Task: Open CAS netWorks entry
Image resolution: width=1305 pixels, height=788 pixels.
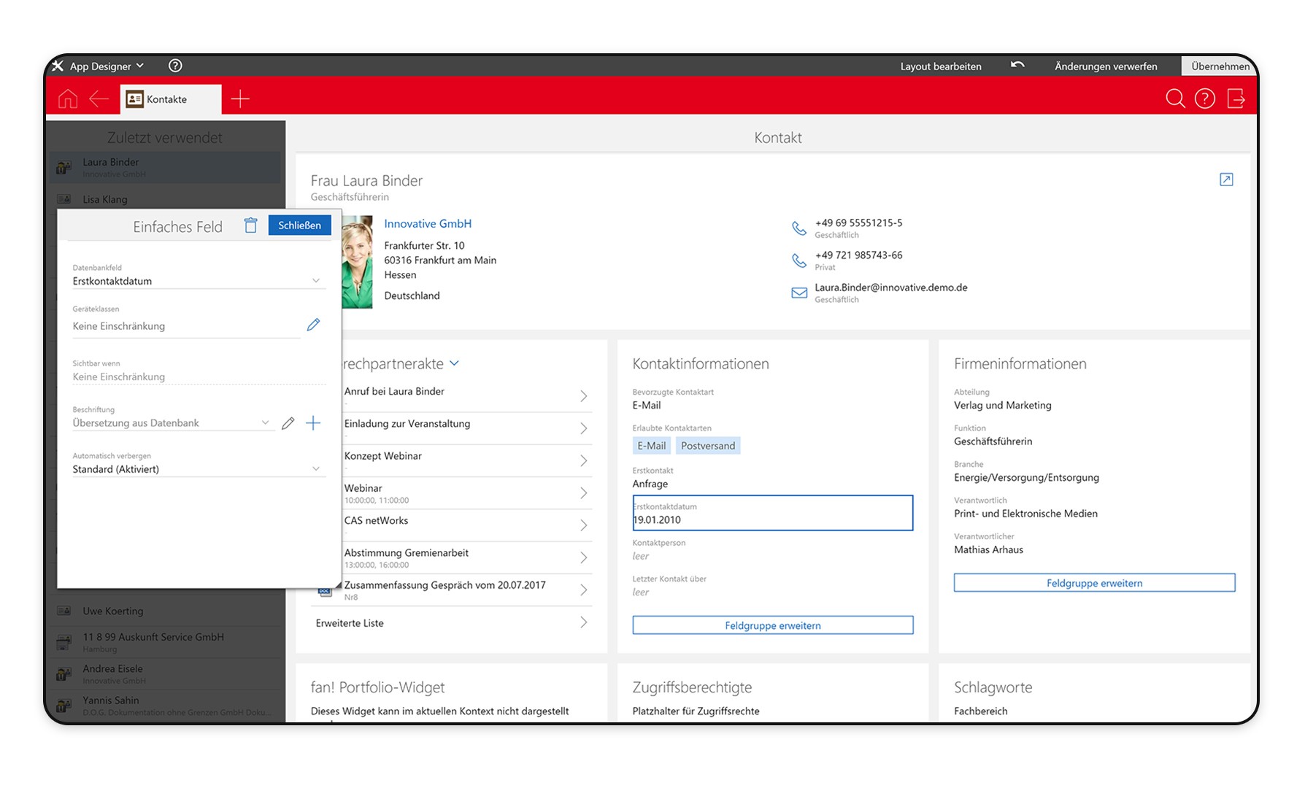Action: 466,525
